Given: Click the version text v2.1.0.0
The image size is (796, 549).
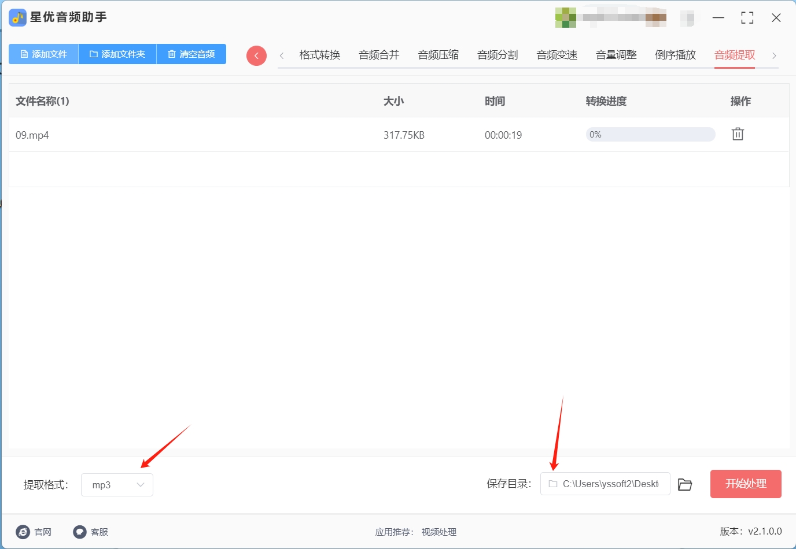Looking at the screenshot, I should (x=765, y=531).
